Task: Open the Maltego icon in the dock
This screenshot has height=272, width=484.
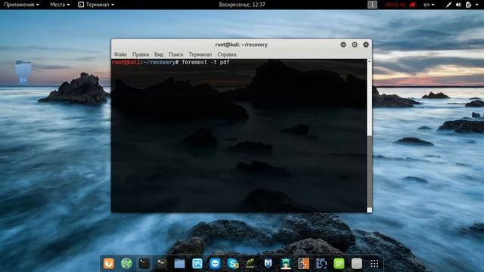Action: (x=321, y=264)
